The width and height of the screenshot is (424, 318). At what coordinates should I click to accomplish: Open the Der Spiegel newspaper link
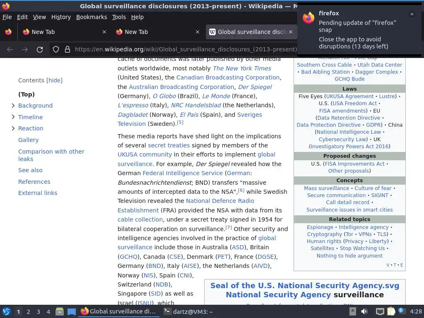pos(255,87)
